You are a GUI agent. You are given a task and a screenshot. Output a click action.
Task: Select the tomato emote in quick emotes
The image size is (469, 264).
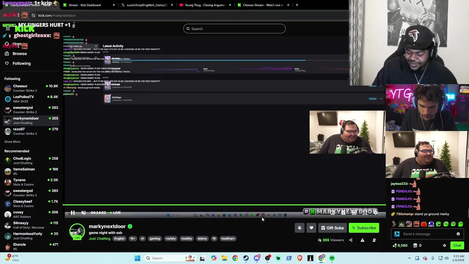[x=424, y=224]
